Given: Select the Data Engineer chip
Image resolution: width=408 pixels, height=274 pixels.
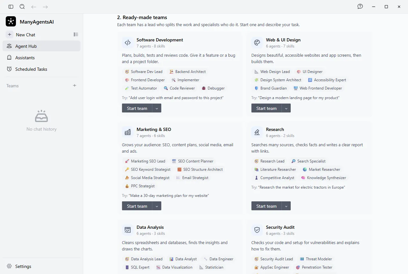Looking at the screenshot, I should pyautogui.click(x=218, y=259).
